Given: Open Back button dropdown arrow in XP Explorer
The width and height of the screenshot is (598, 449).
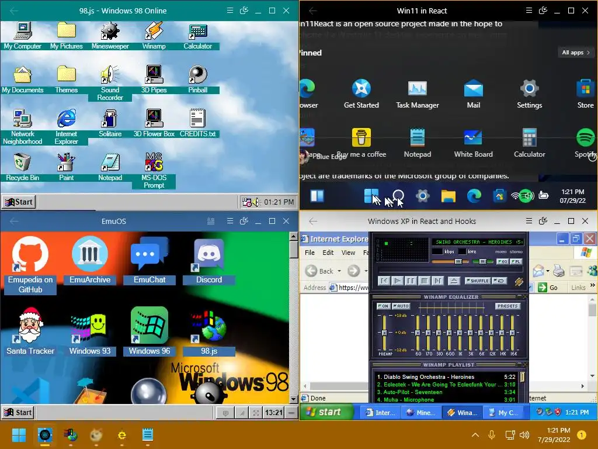Looking at the screenshot, I should 339,271.
